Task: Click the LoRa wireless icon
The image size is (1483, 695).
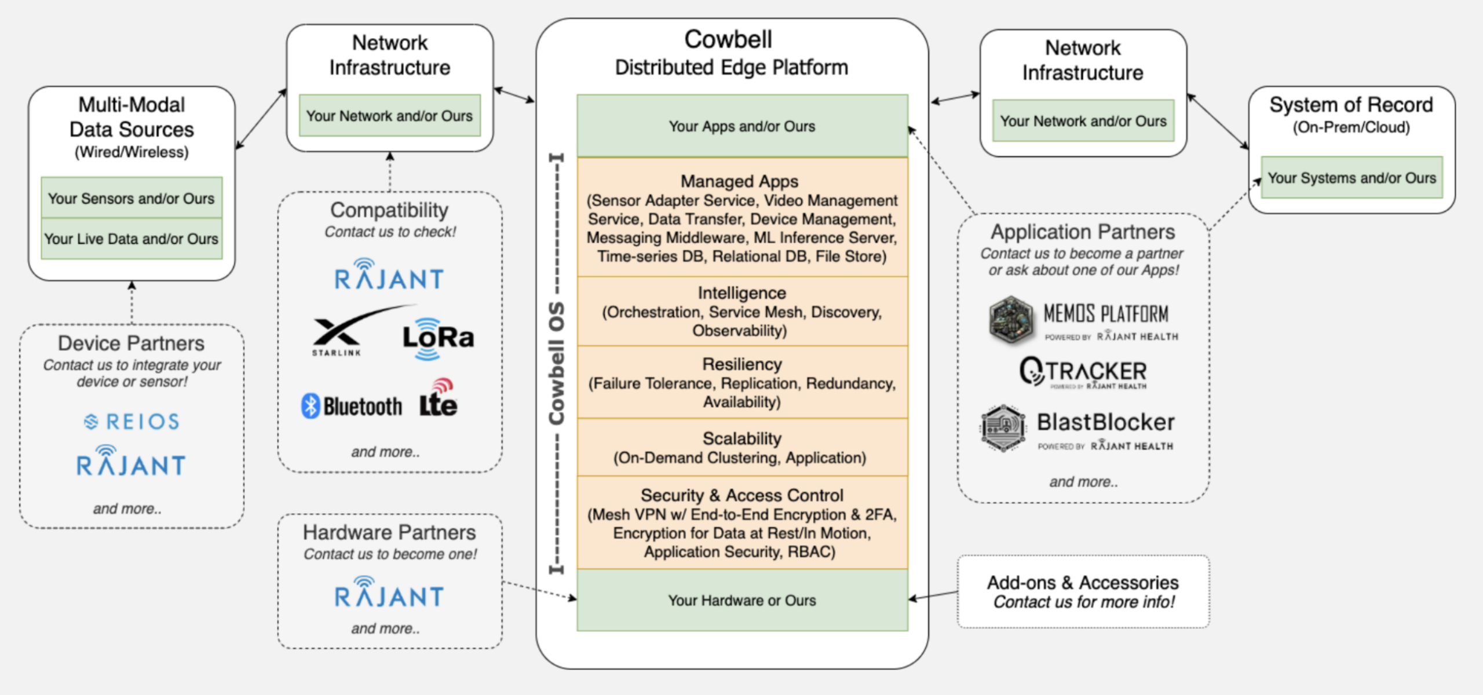Action: coord(436,337)
